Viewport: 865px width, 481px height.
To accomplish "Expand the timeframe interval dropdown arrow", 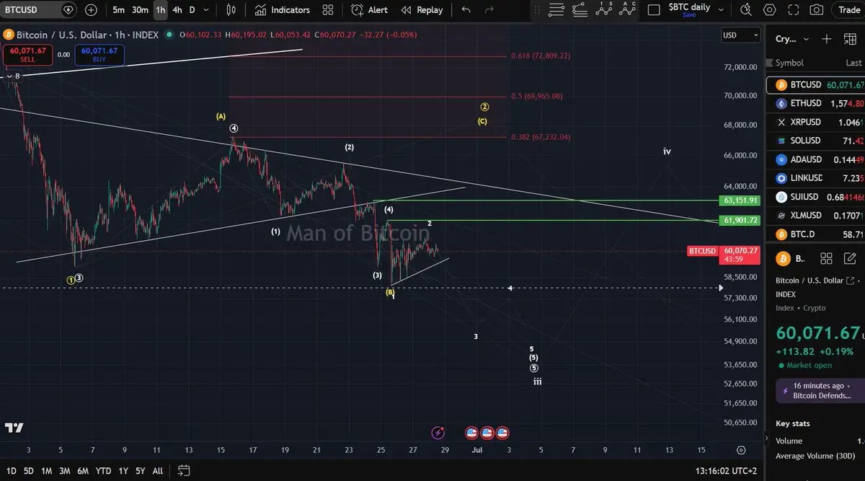I will [208, 10].
